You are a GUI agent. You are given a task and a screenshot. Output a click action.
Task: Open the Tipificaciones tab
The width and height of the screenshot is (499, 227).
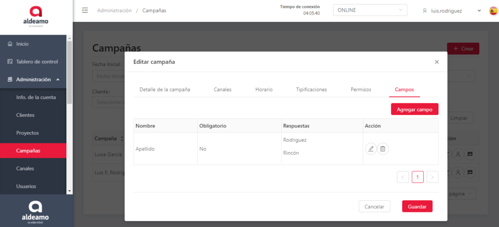[x=311, y=90]
